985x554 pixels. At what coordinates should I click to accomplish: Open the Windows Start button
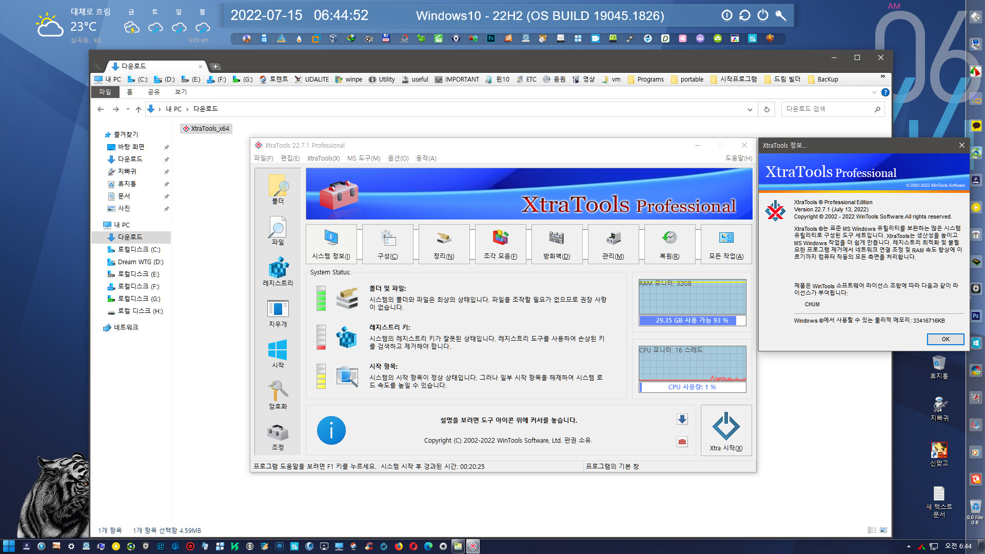tap(9, 546)
